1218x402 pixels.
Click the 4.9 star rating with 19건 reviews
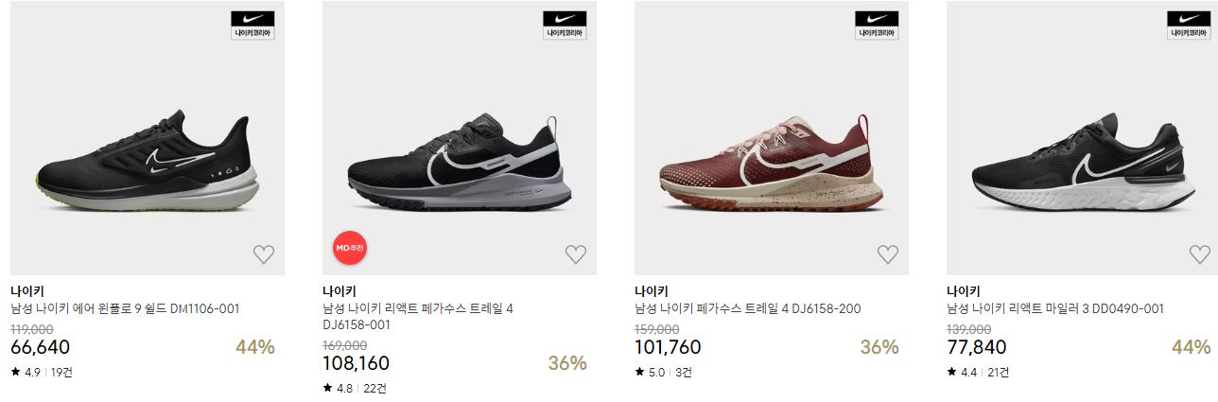(x=42, y=373)
